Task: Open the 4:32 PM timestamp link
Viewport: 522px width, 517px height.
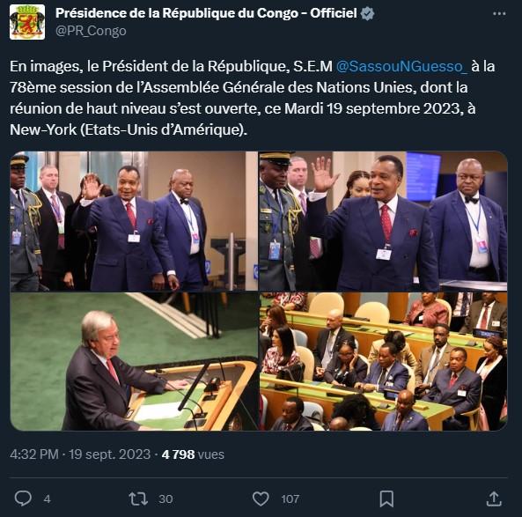Action: [x=34, y=454]
